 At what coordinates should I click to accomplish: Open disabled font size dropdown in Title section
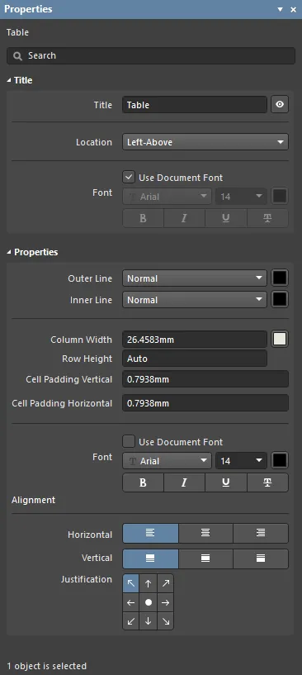pos(241,197)
